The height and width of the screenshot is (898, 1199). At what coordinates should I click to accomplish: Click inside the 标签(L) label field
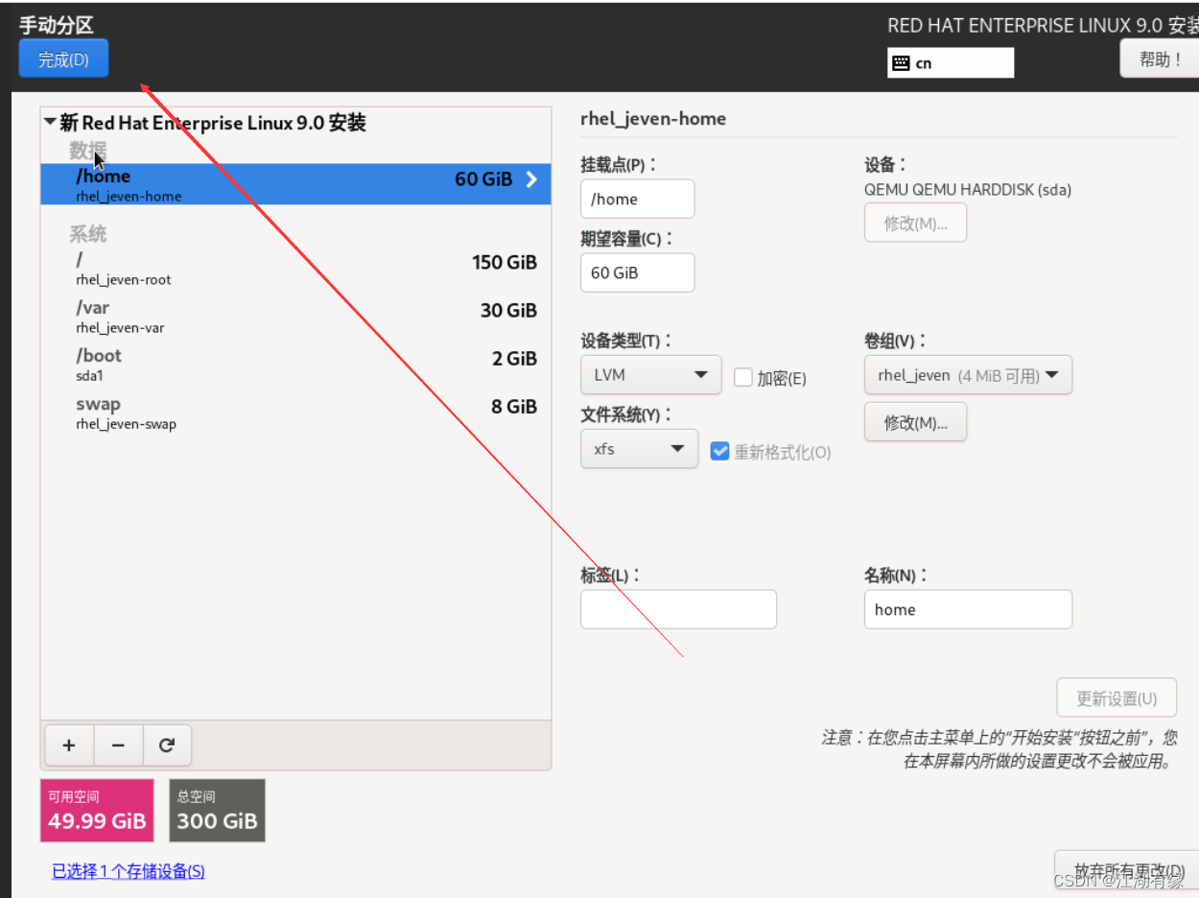(x=678, y=609)
